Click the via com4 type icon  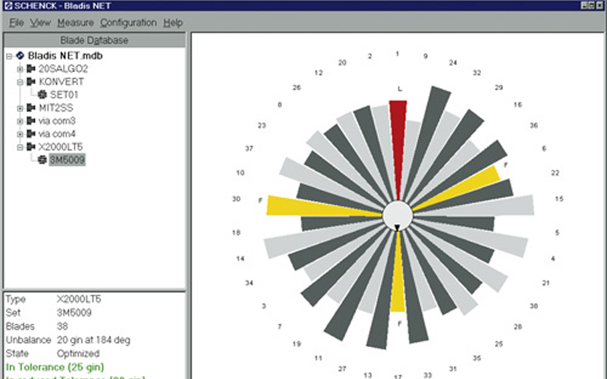coord(31,134)
